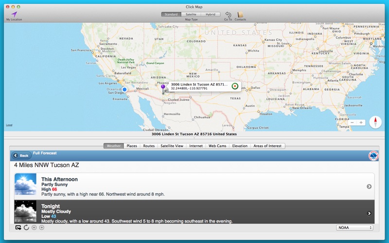Click the 'This Afternoon' forecast title
The height and width of the screenshot is (243, 389).
coord(59,179)
